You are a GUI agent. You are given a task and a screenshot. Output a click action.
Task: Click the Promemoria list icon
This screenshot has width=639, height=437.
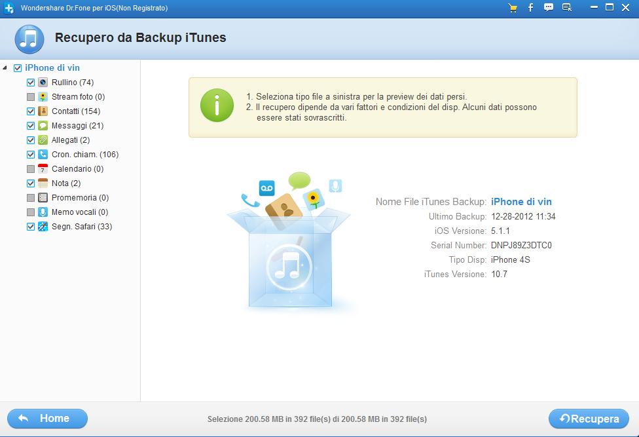[x=43, y=198]
